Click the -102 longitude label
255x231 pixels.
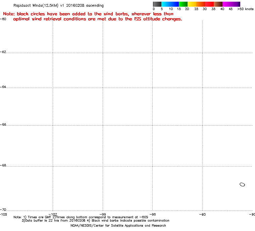pos(53,214)
